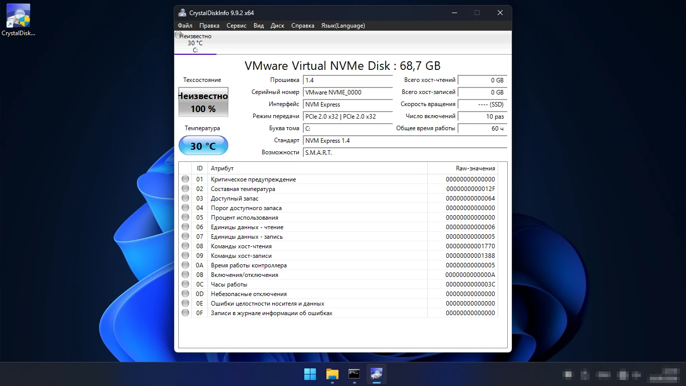Select the Критическое предупреждение attribute name

point(253,179)
